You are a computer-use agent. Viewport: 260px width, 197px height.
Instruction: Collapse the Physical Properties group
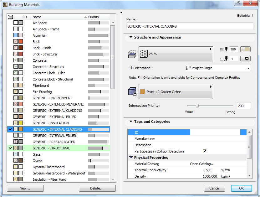[131, 157]
